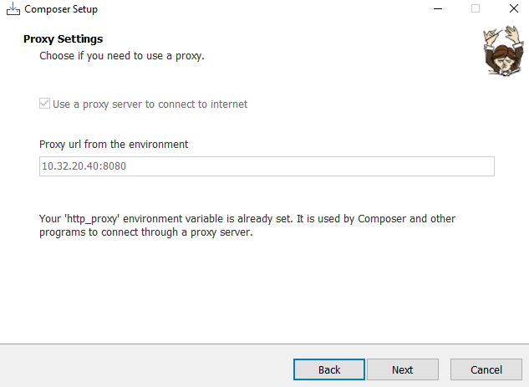The width and height of the screenshot is (529, 387).
Task: Click the 'Proxy url from the environment' label
Action: [x=114, y=144]
